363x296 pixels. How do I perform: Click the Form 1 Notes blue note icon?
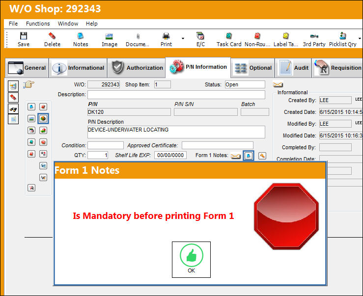coord(249,156)
